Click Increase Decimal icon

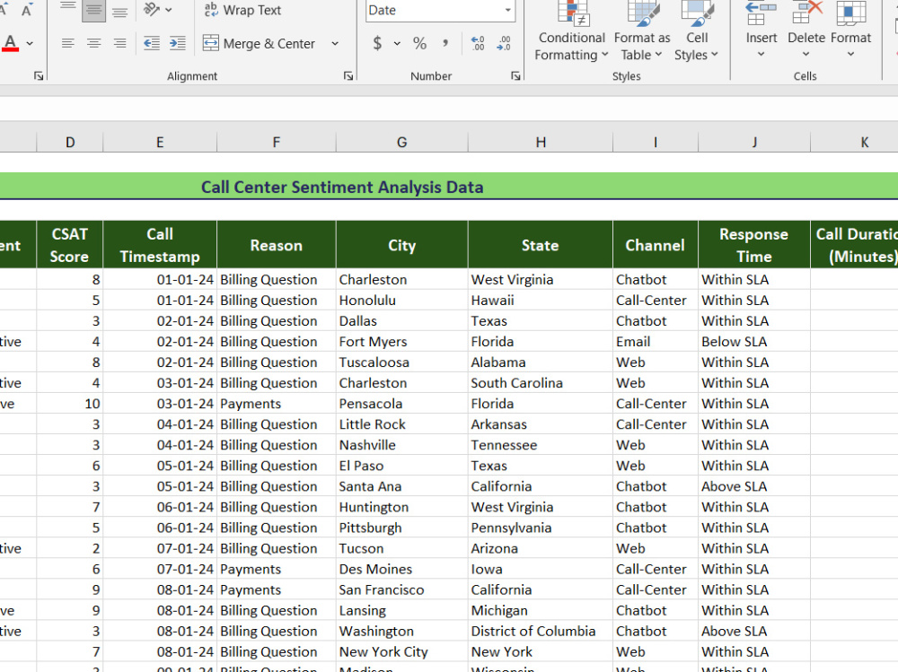point(478,43)
